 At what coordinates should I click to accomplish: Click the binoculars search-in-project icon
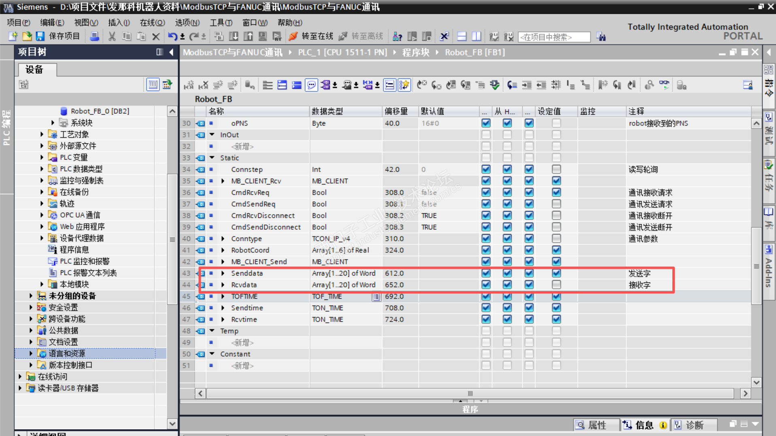pyautogui.click(x=601, y=37)
